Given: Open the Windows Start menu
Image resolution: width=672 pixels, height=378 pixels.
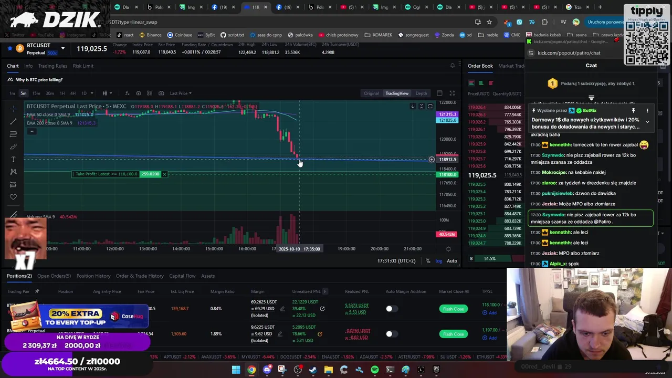Looking at the screenshot, I should [236, 370].
